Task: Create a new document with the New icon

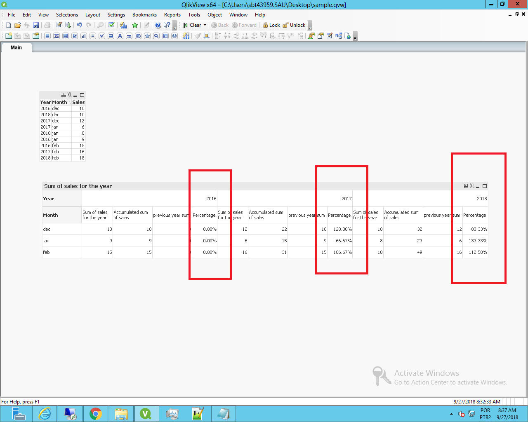Action: 8,25
